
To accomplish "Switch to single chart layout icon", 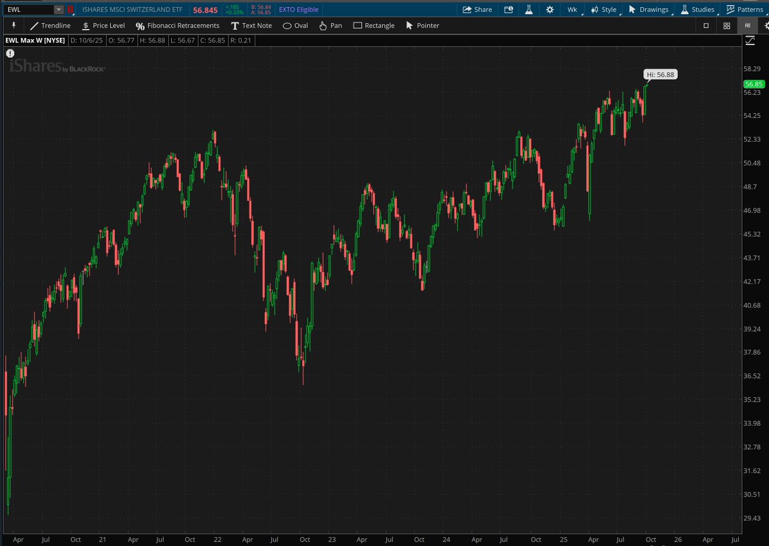I will click(706, 26).
